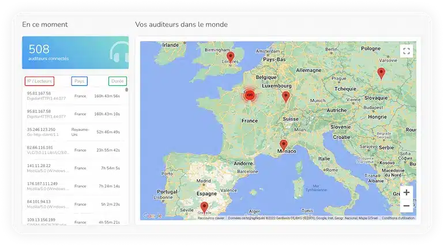This screenshot has width=444, height=246.
Task: Click Royaume-Uni country cell
Action: click(80, 132)
